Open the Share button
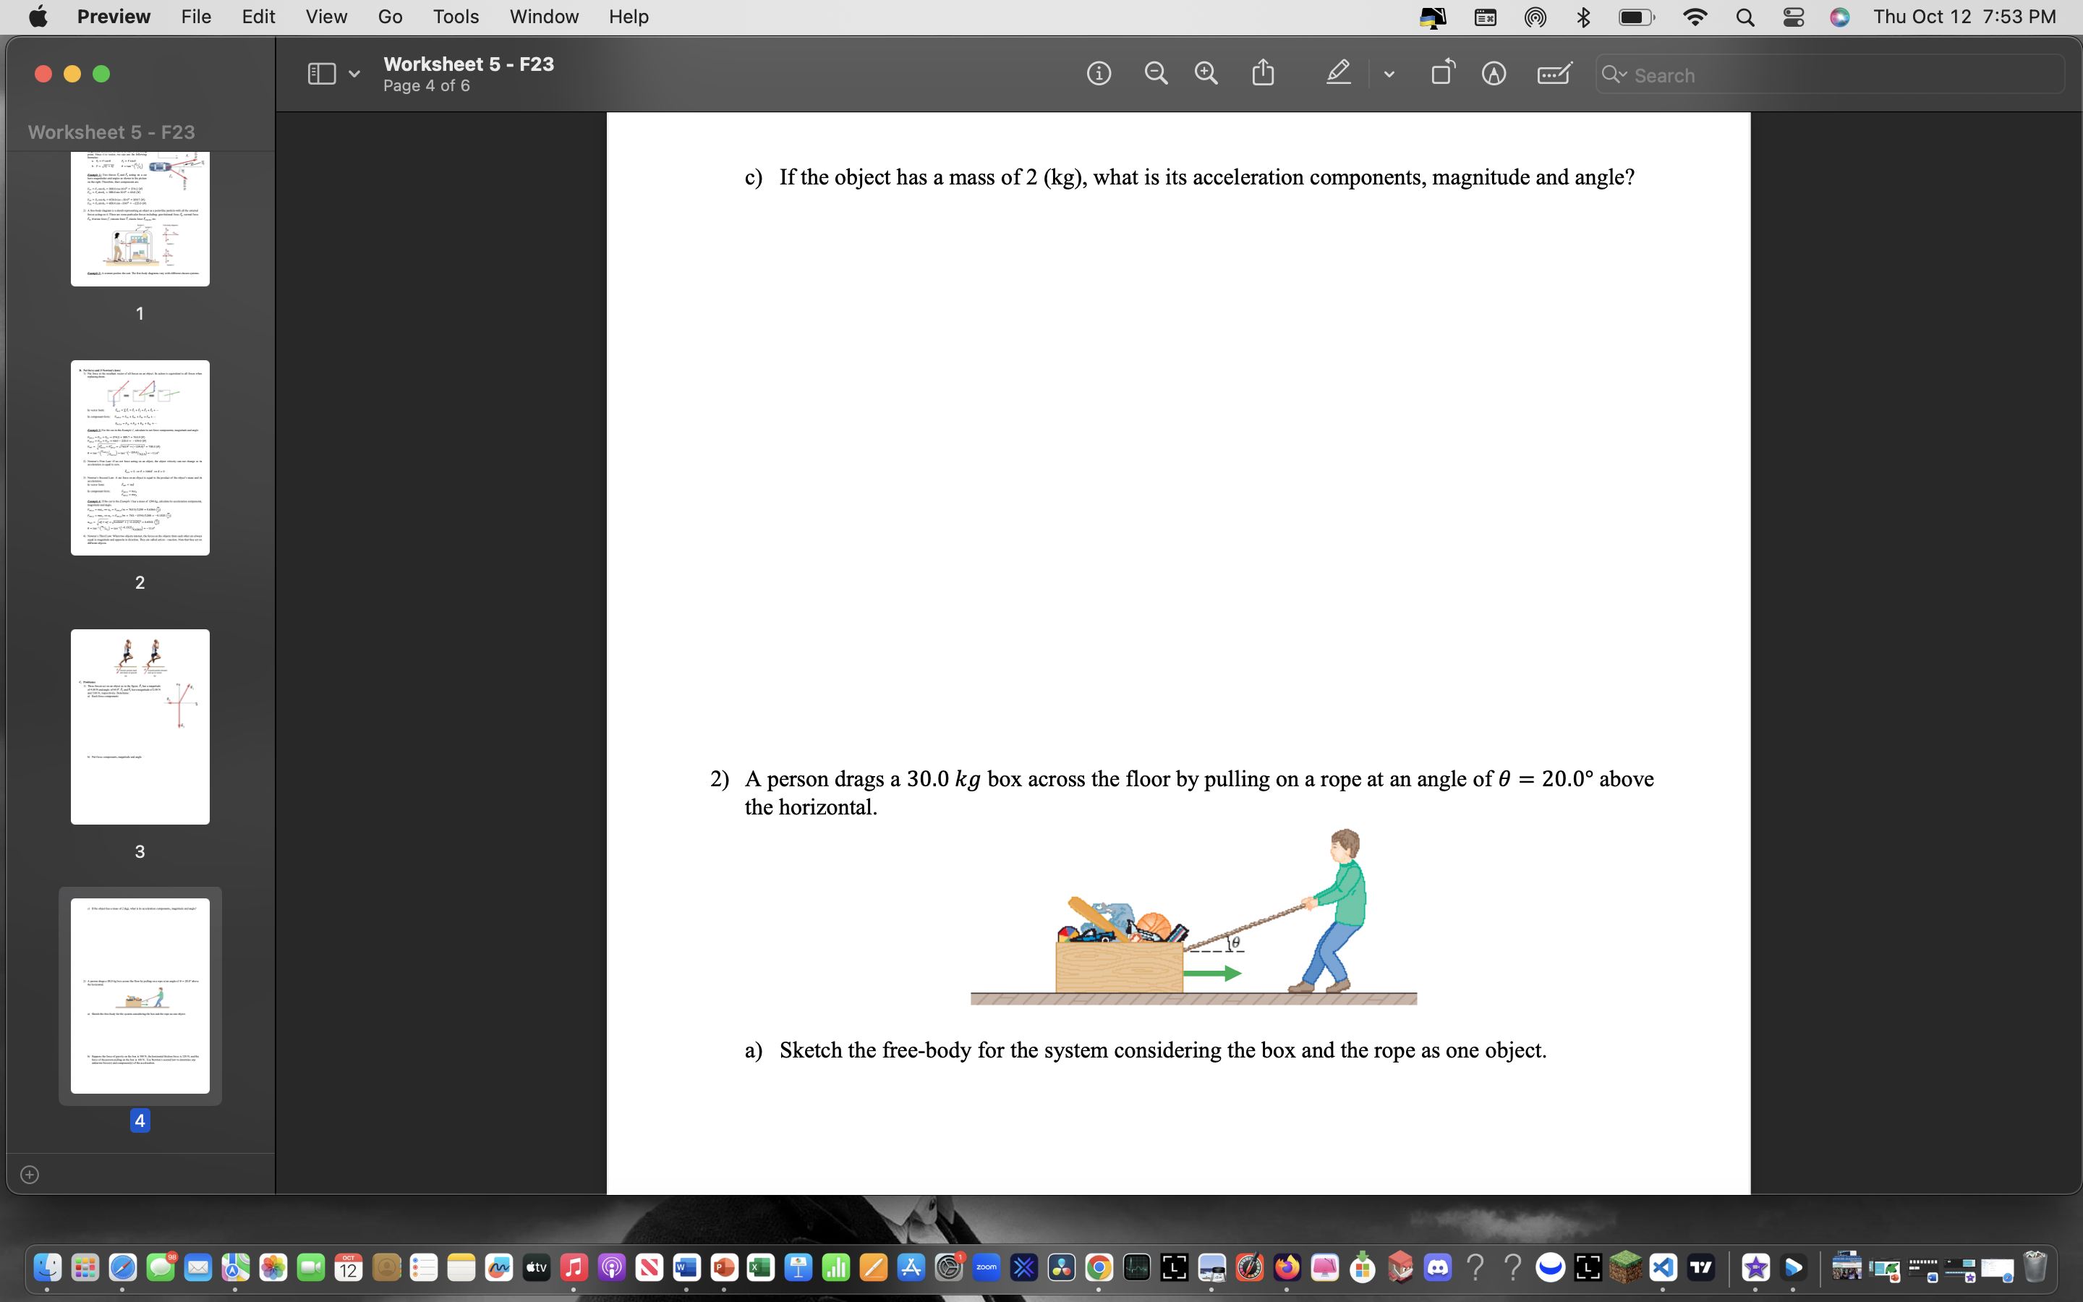 point(1263,73)
